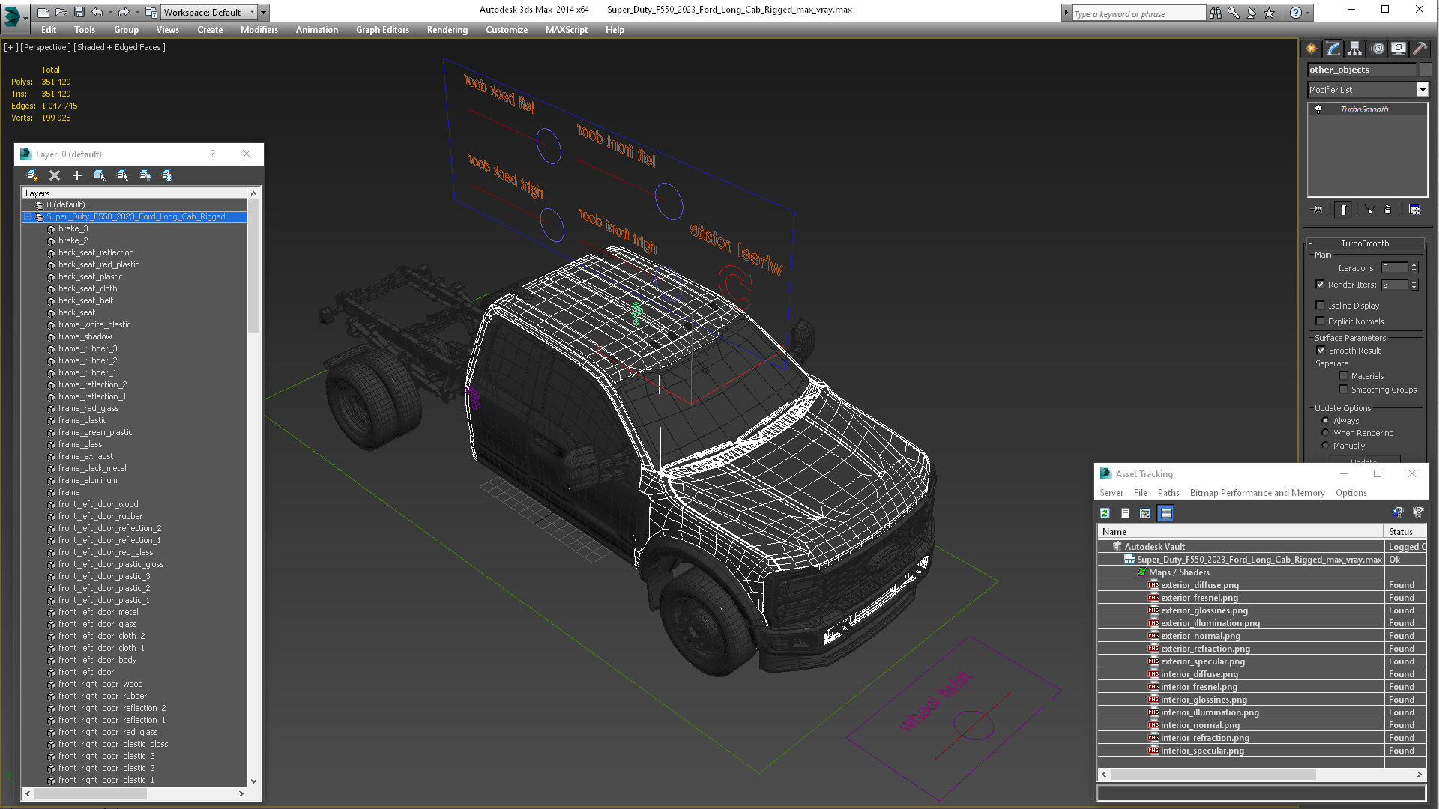Click Make Unique icon below modifier stack
This screenshot has width=1439, height=809.
1369,210
